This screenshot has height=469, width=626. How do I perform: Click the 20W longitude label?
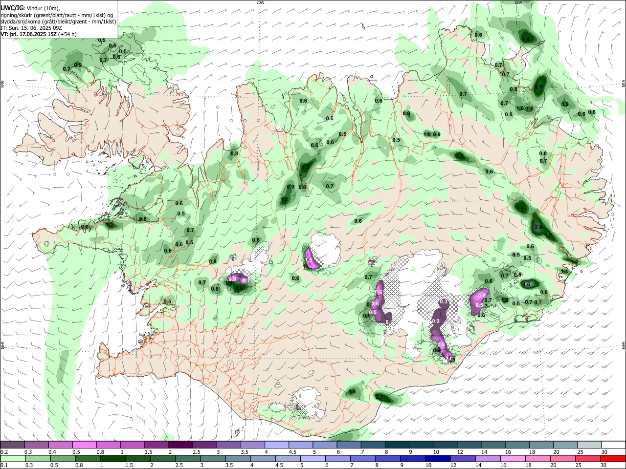pyautogui.click(x=260, y=2)
